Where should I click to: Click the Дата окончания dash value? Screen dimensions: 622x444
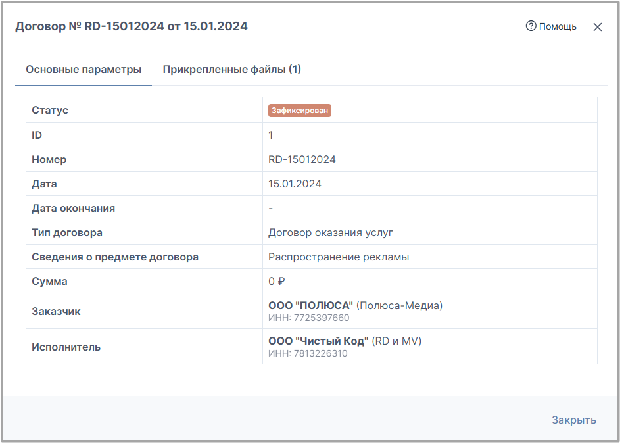tap(270, 209)
